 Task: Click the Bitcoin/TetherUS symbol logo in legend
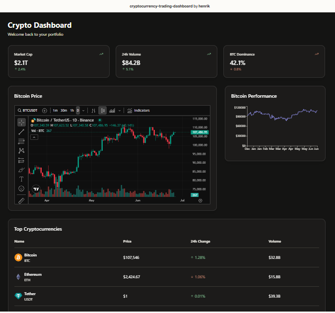[33, 120]
